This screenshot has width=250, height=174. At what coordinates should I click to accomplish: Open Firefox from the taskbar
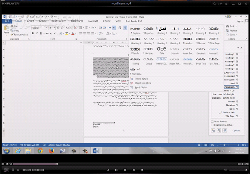[51, 151]
